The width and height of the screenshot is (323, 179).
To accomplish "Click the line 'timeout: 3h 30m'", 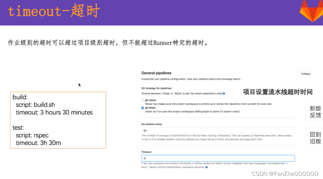I will [38, 143].
